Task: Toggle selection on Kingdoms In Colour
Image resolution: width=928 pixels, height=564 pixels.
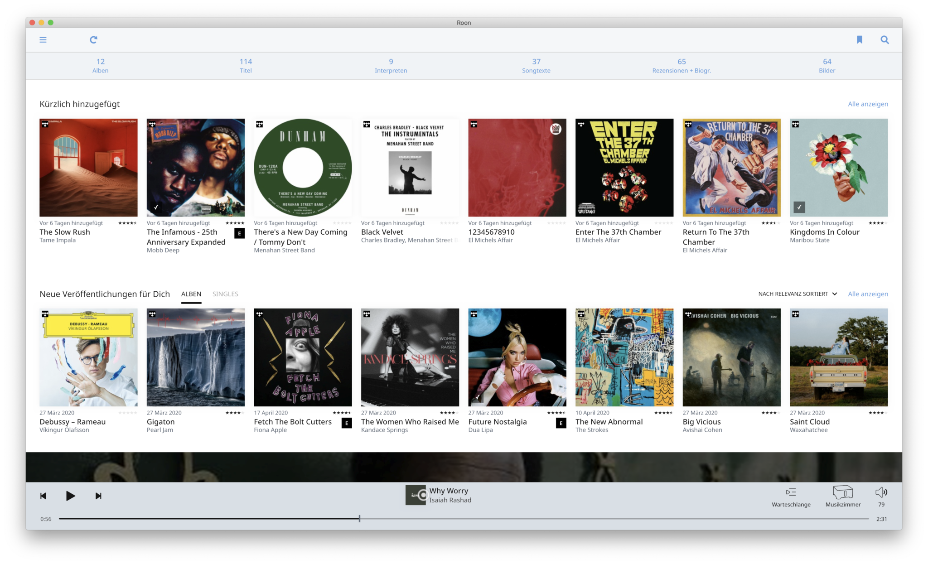Action: pos(799,207)
